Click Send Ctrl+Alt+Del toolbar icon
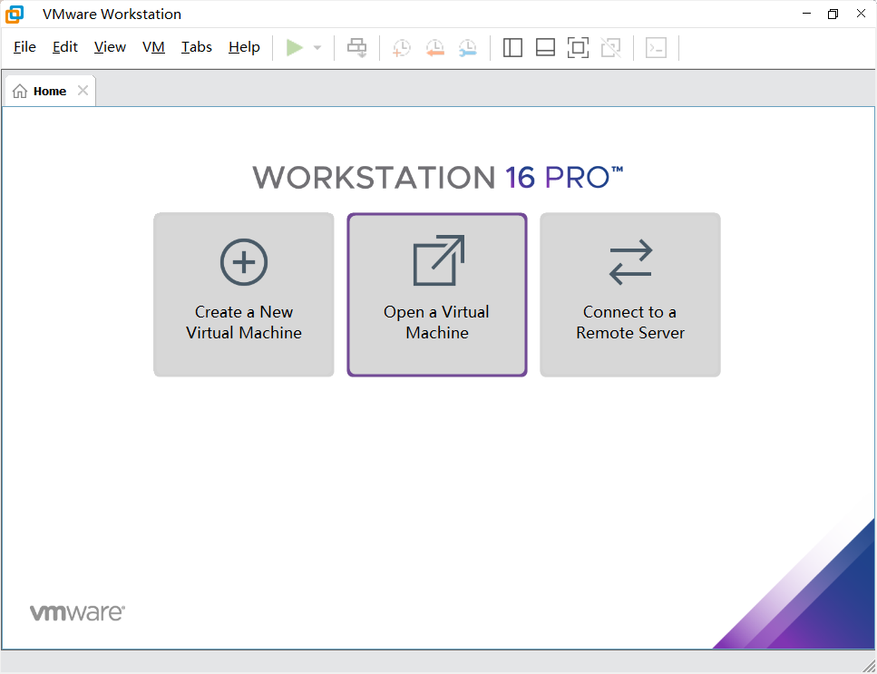Viewport: 877px width, 674px height. (x=356, y=47)
